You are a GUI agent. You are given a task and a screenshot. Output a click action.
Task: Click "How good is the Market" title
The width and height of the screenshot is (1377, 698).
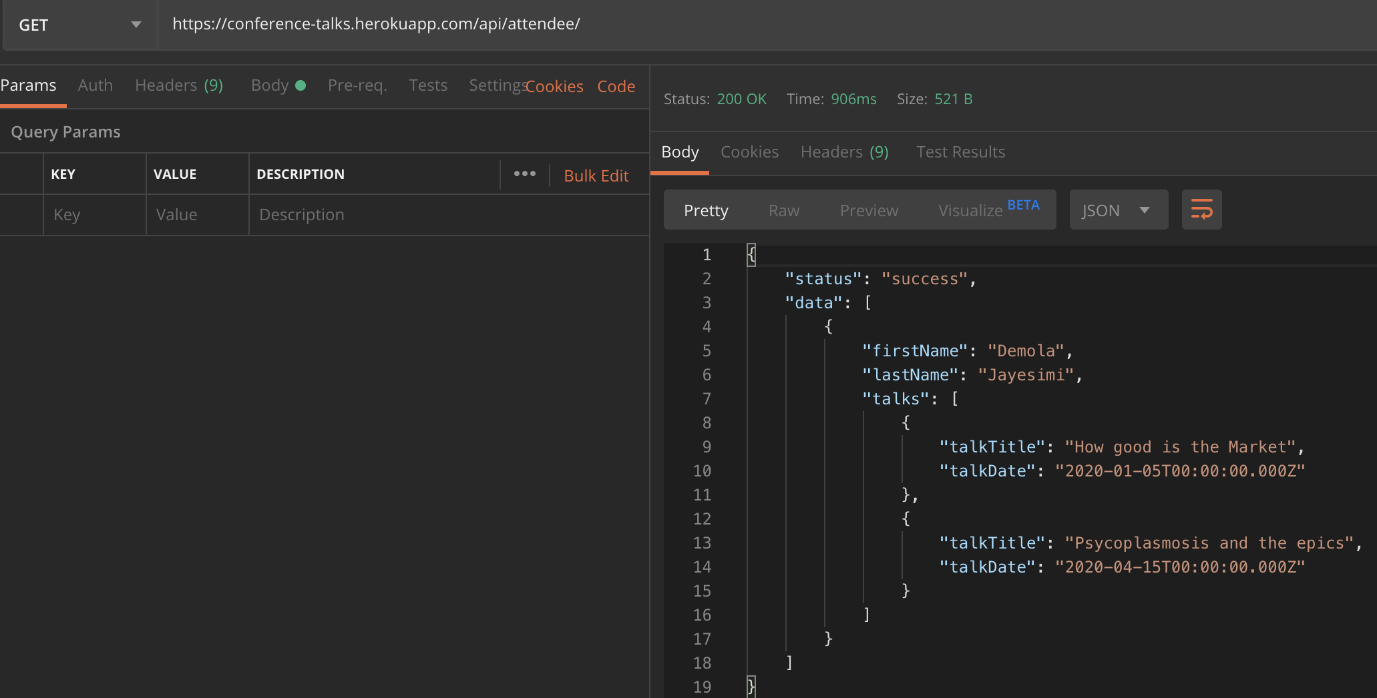[x=1180, y=447]
